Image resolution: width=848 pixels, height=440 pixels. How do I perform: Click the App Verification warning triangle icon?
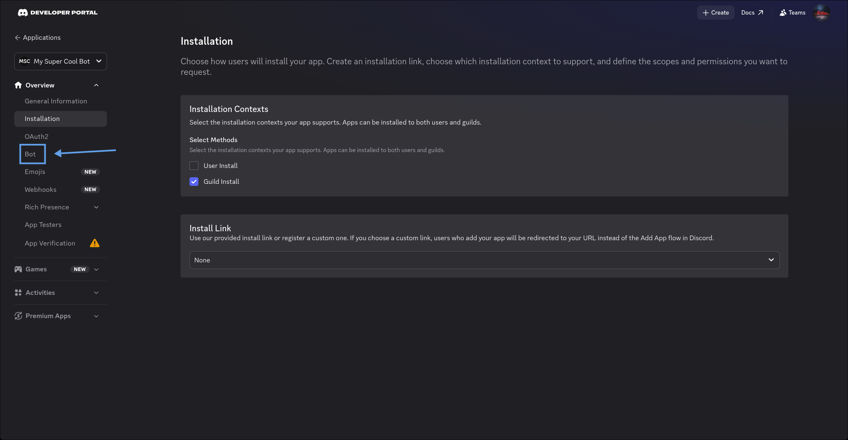click(95, 243)
